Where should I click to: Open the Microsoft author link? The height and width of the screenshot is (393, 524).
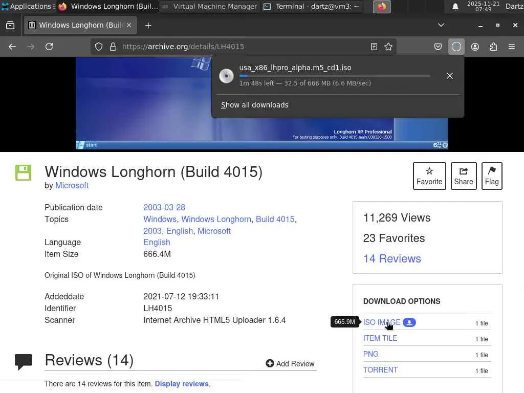(72, 185)
